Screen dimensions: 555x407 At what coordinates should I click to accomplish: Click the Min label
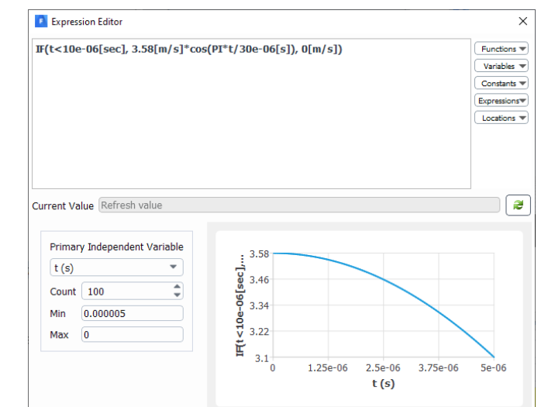click(57, 314)
